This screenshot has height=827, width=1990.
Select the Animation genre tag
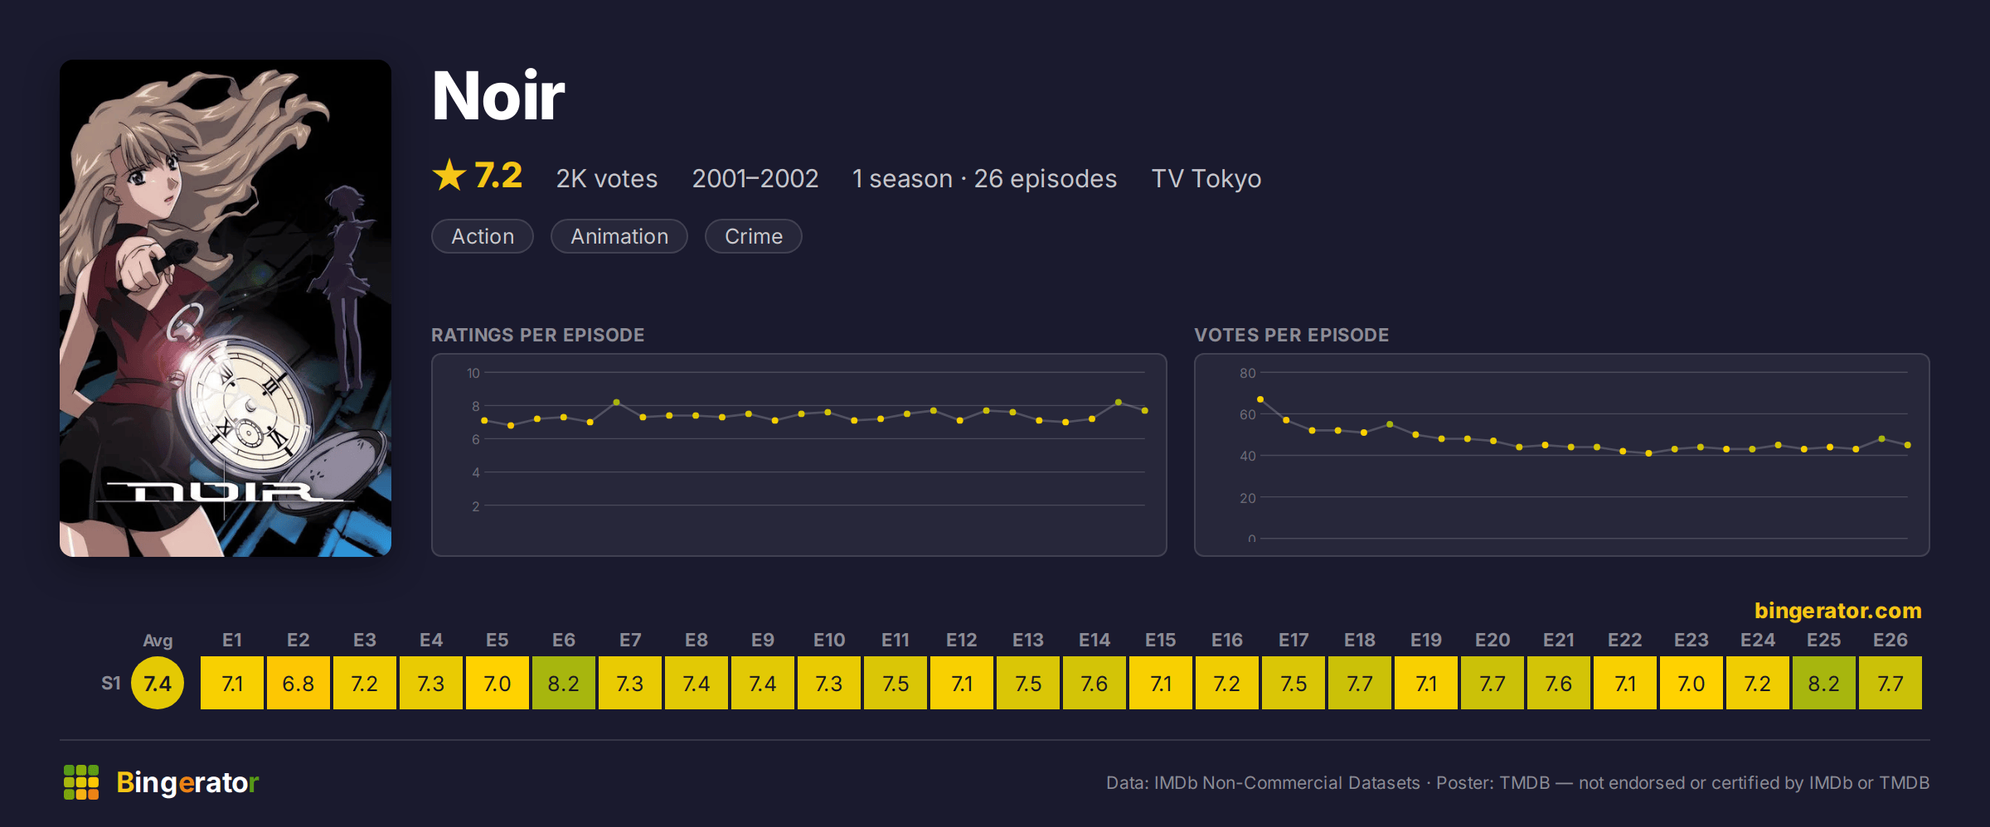tap(619, 236)
